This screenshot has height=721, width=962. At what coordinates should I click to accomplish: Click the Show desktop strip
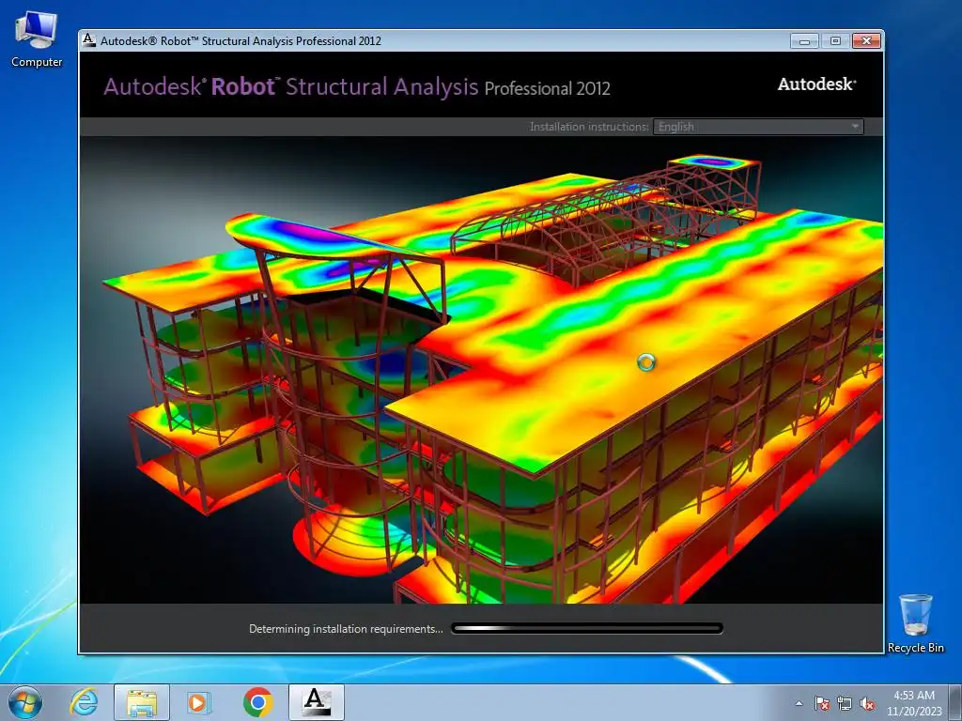pyautogui.click(x=955, y=702)
